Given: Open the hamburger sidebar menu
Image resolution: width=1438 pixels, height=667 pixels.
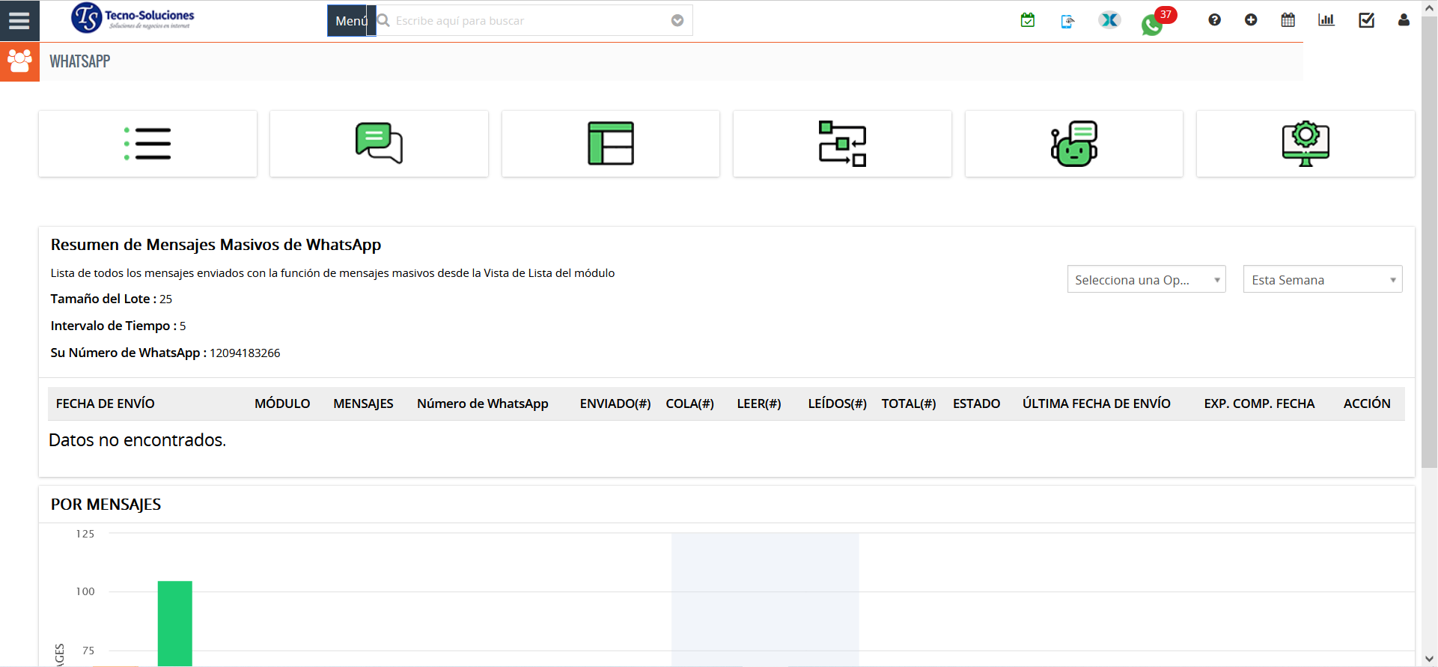Looking at the screenshot, I should [x=19, y=20].
